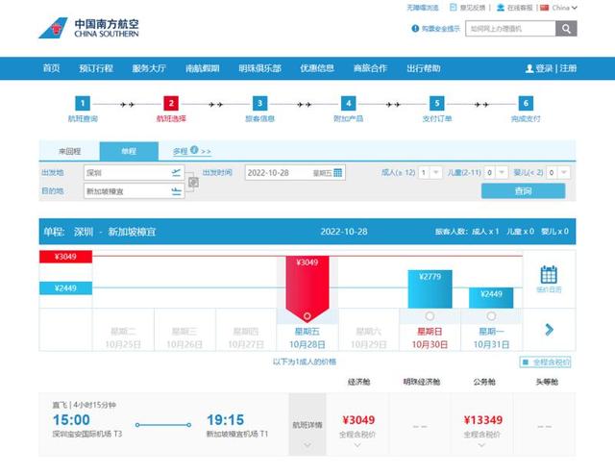Switch to the one-way tab
This screenshot has width=615, height=474.
click(x=129, y=152)
